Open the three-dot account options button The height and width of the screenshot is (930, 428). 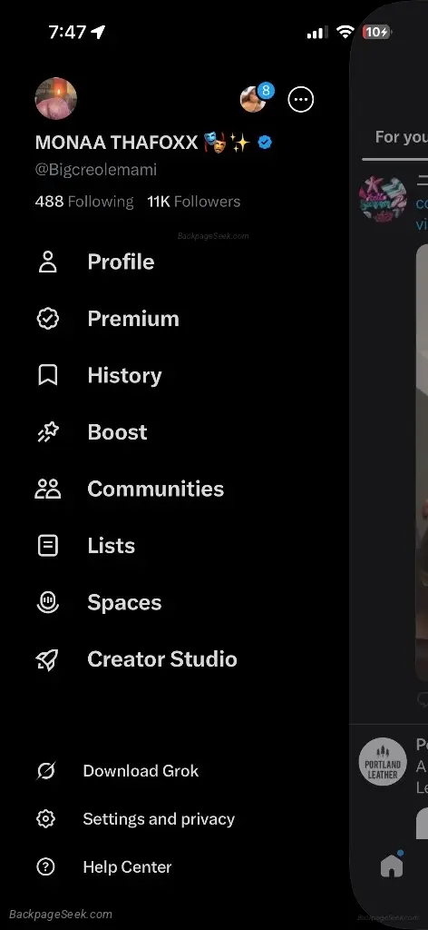click(301, 99)
